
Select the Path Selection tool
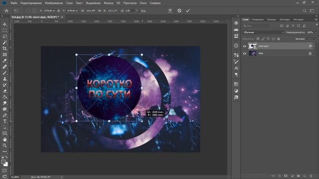coord(4,127)
